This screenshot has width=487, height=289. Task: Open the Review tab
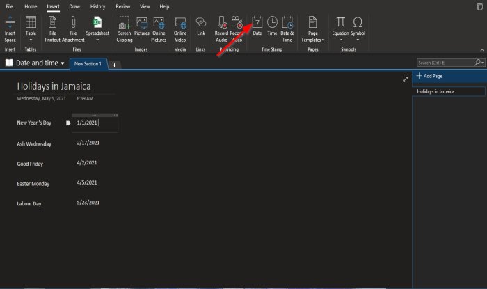[123, 6]
